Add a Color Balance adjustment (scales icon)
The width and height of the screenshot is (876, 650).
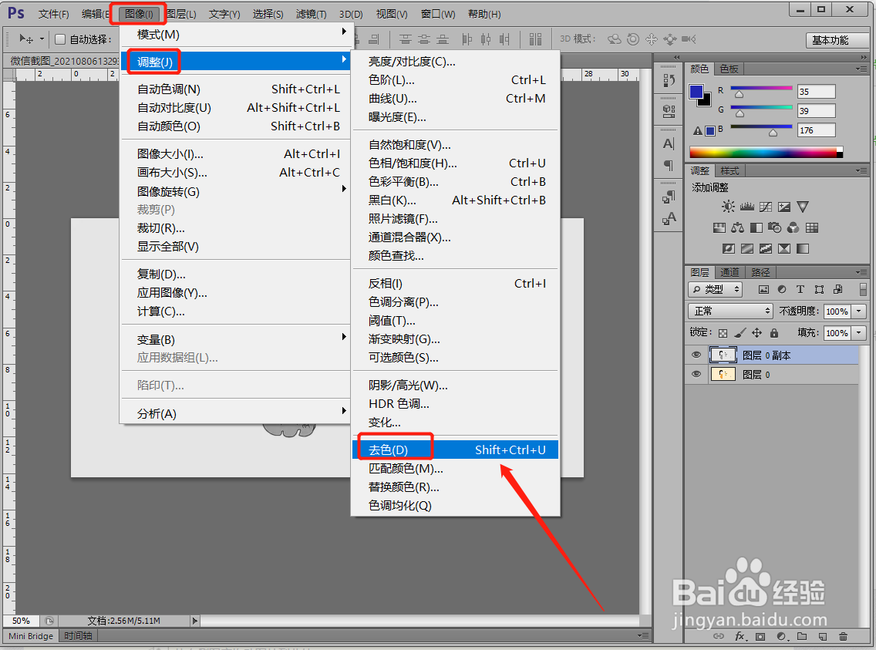point(738,227)
